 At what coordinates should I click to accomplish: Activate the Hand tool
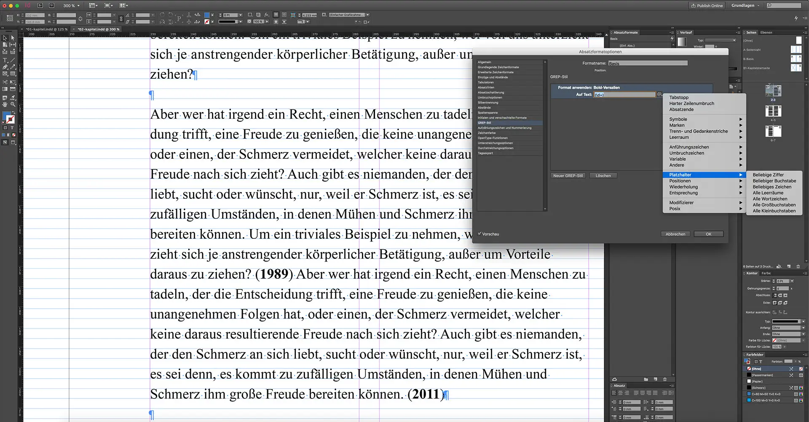click(4, 104)
